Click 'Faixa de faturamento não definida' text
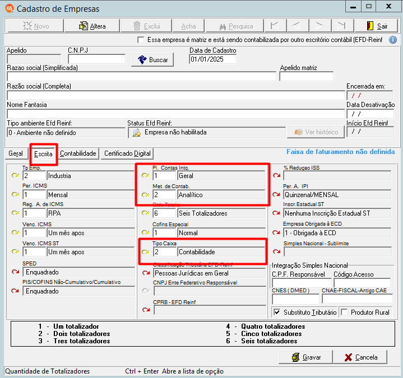The height and width of the screenshot is (378, 403). click(x=341, y=152)
